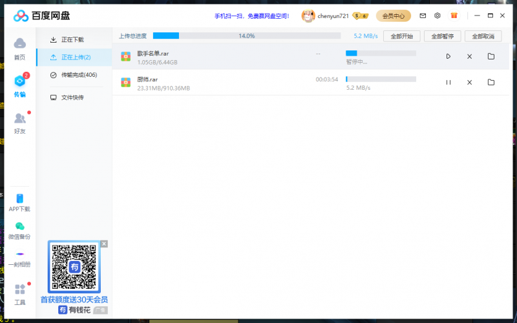Open the 文件快传 quick transfer tab
Screen dimensions: 517x323
tap(72, 98)
